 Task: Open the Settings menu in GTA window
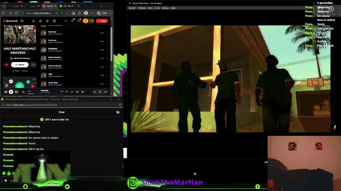tap(142, 8)
